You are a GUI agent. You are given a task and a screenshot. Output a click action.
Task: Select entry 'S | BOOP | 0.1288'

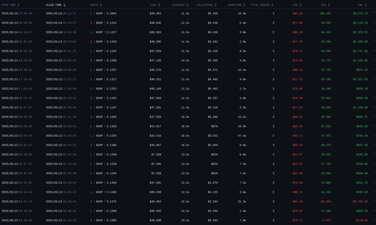tap(103, 60)
